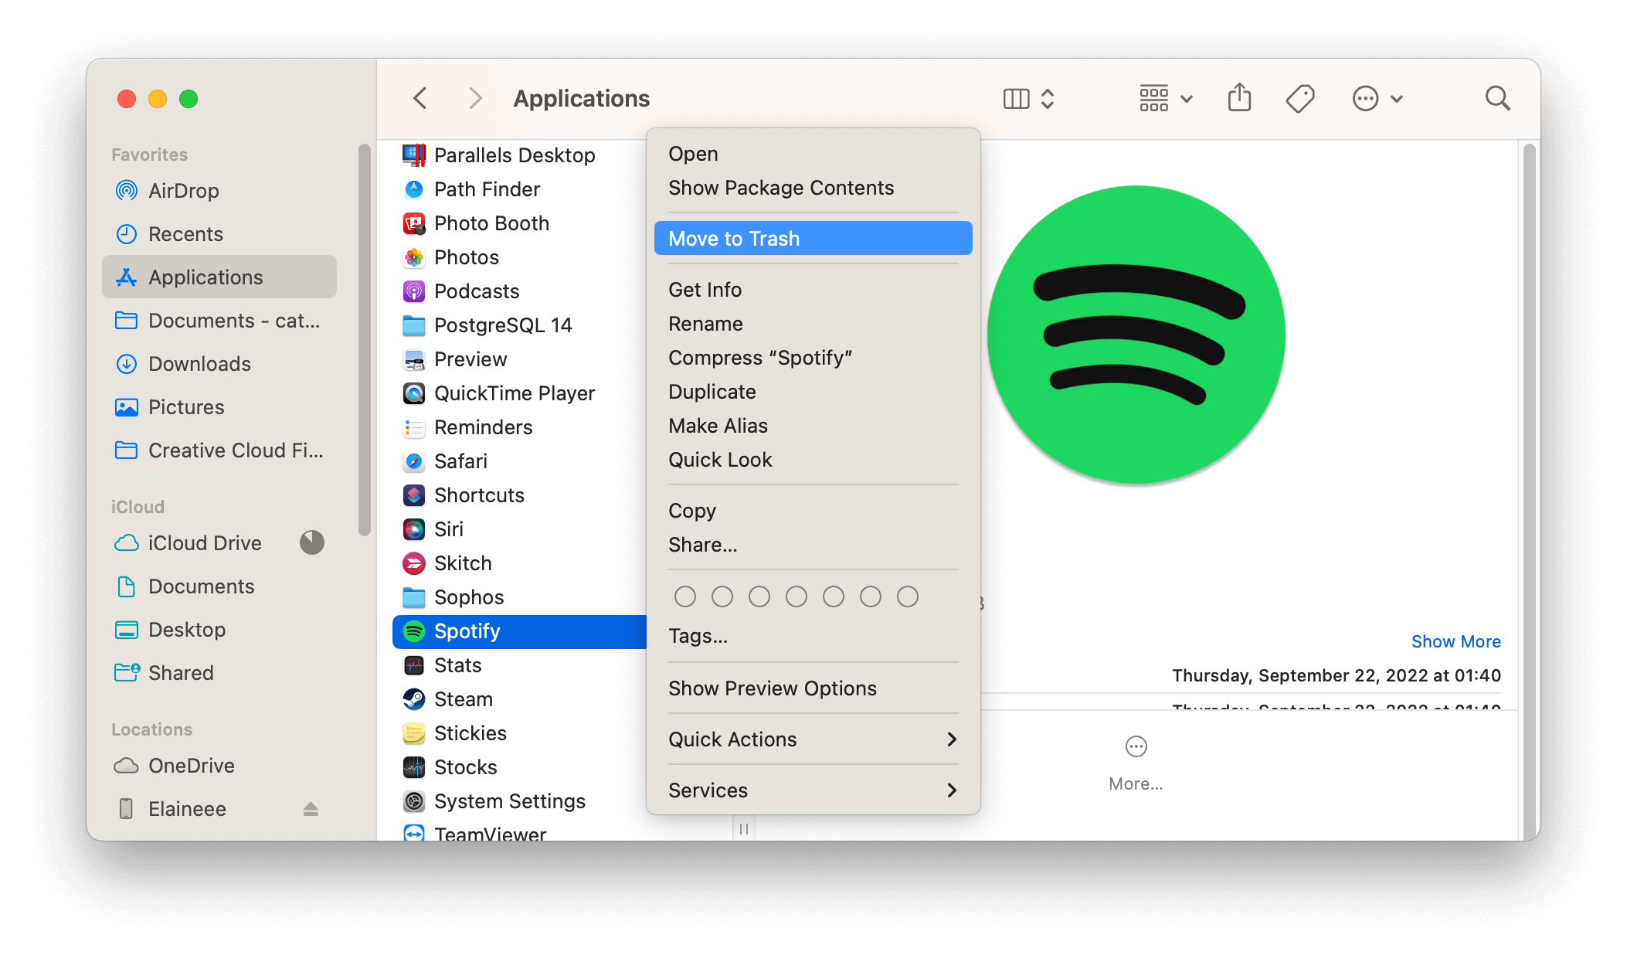Select Show Package Contents

pyautogui.click(x=813, y=188)
